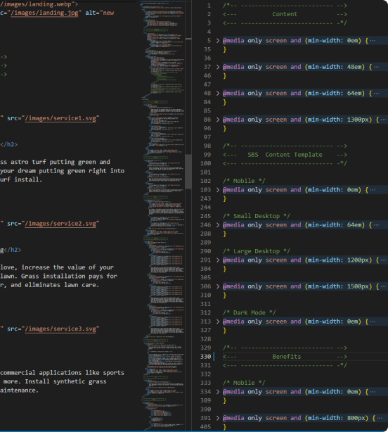Open the /images/service1.svg link
Viewport: 388px width, 432px height.
60,118
